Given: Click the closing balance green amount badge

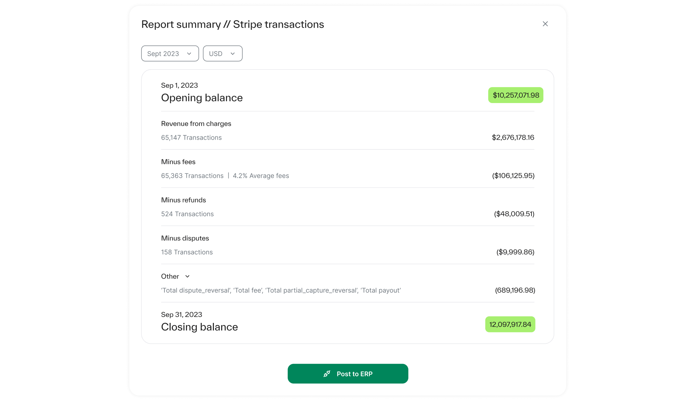Looking at the screenshot, I should click(510, 324).
